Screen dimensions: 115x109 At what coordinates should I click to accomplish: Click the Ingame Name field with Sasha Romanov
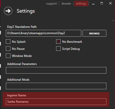click(x=56, y=102)
